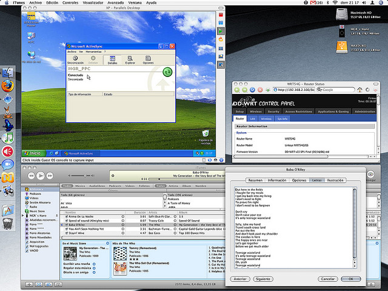This screenshot has width=388, height=291.
Task: Expand MGR's Nano in iTunes sidebar
Action: tap(23, 216)
